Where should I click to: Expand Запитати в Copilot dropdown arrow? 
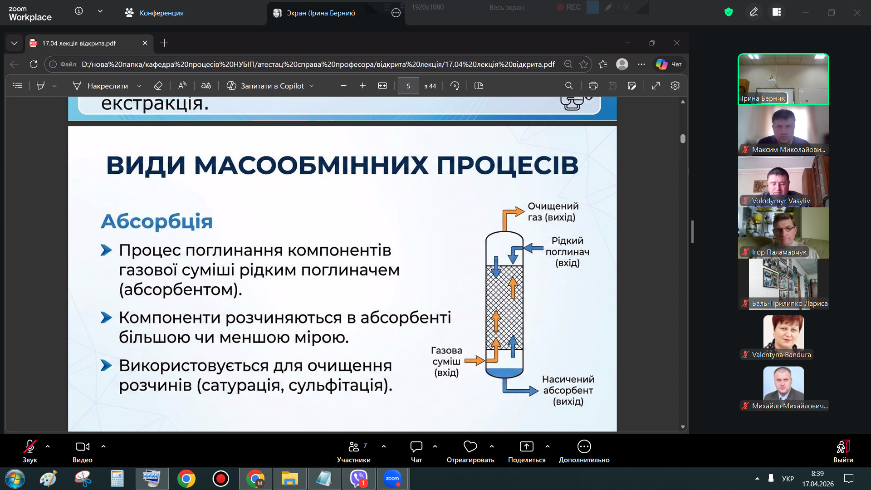click(312, 86)
